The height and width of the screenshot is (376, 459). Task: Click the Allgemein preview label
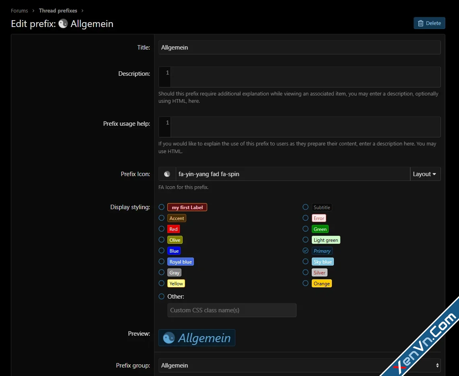pyautogui.click(x=204, y=338)
